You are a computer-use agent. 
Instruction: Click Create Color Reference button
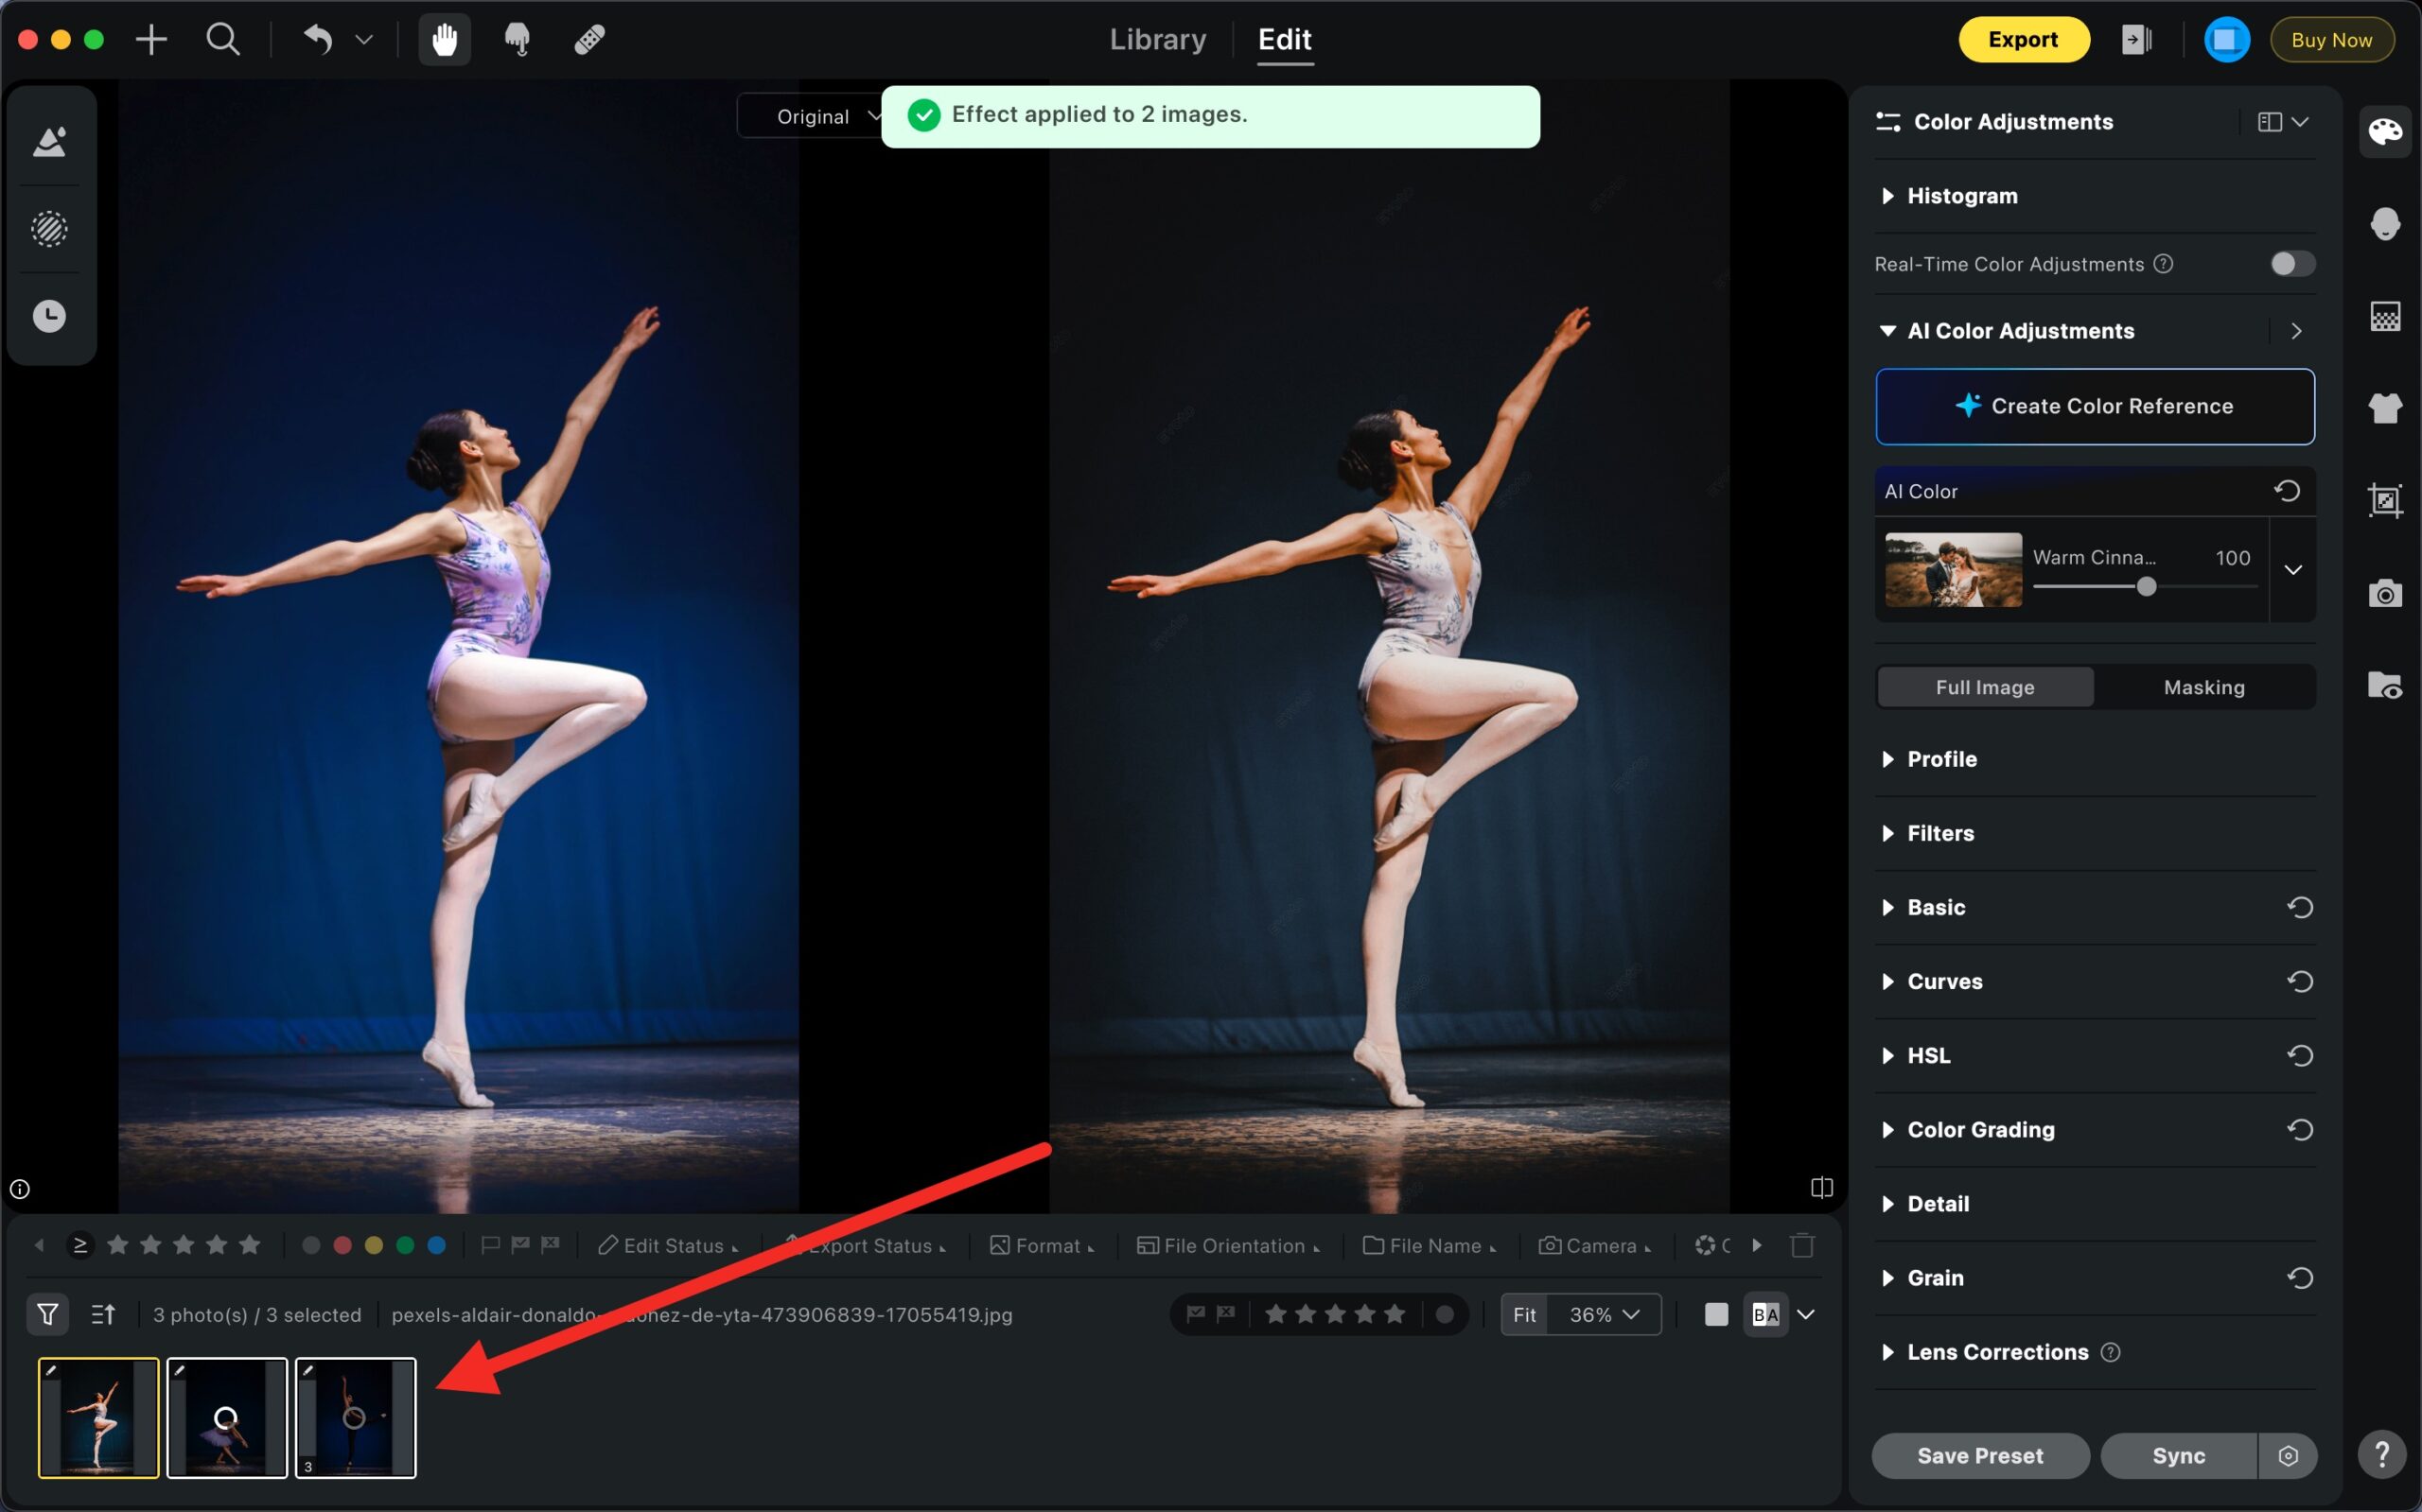(2095, 406)
